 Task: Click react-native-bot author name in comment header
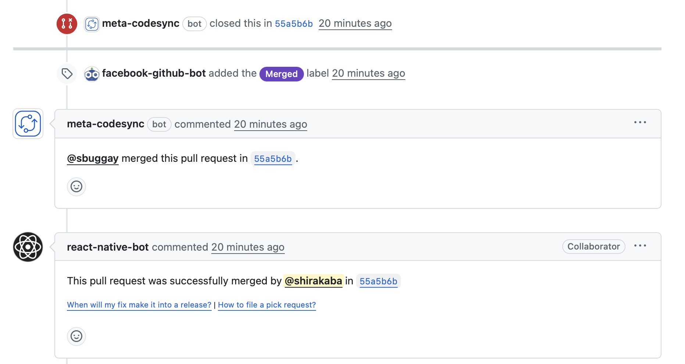(108, 247)
